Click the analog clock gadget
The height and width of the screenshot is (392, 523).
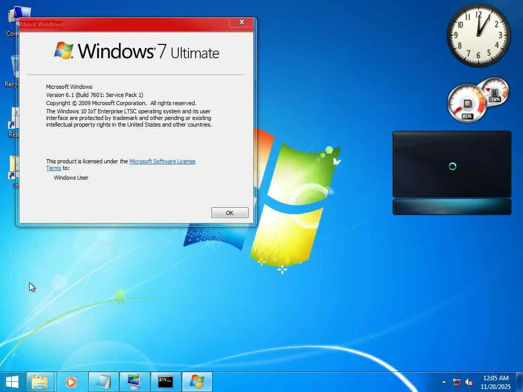(478, 35)
